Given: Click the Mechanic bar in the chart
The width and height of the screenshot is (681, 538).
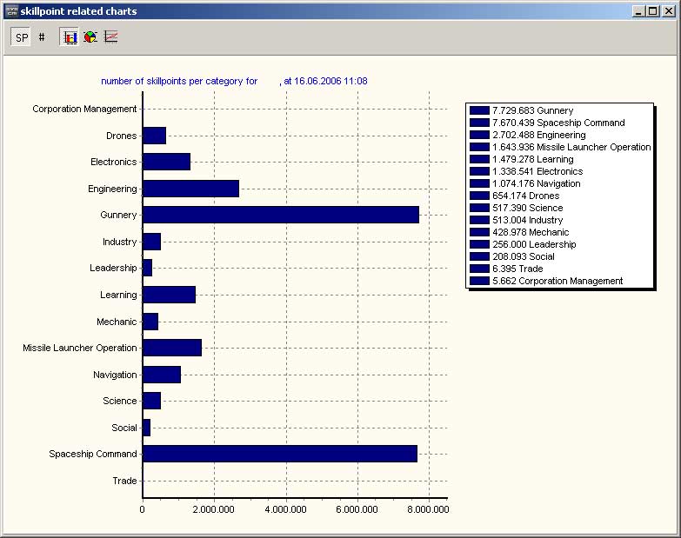Looking at the screenshot, I should pos(150,322).
